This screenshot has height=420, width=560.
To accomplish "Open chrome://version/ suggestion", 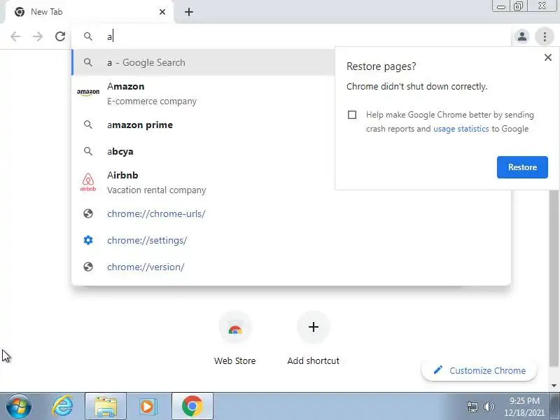I will pyautogui.click(x=291, y=267).
